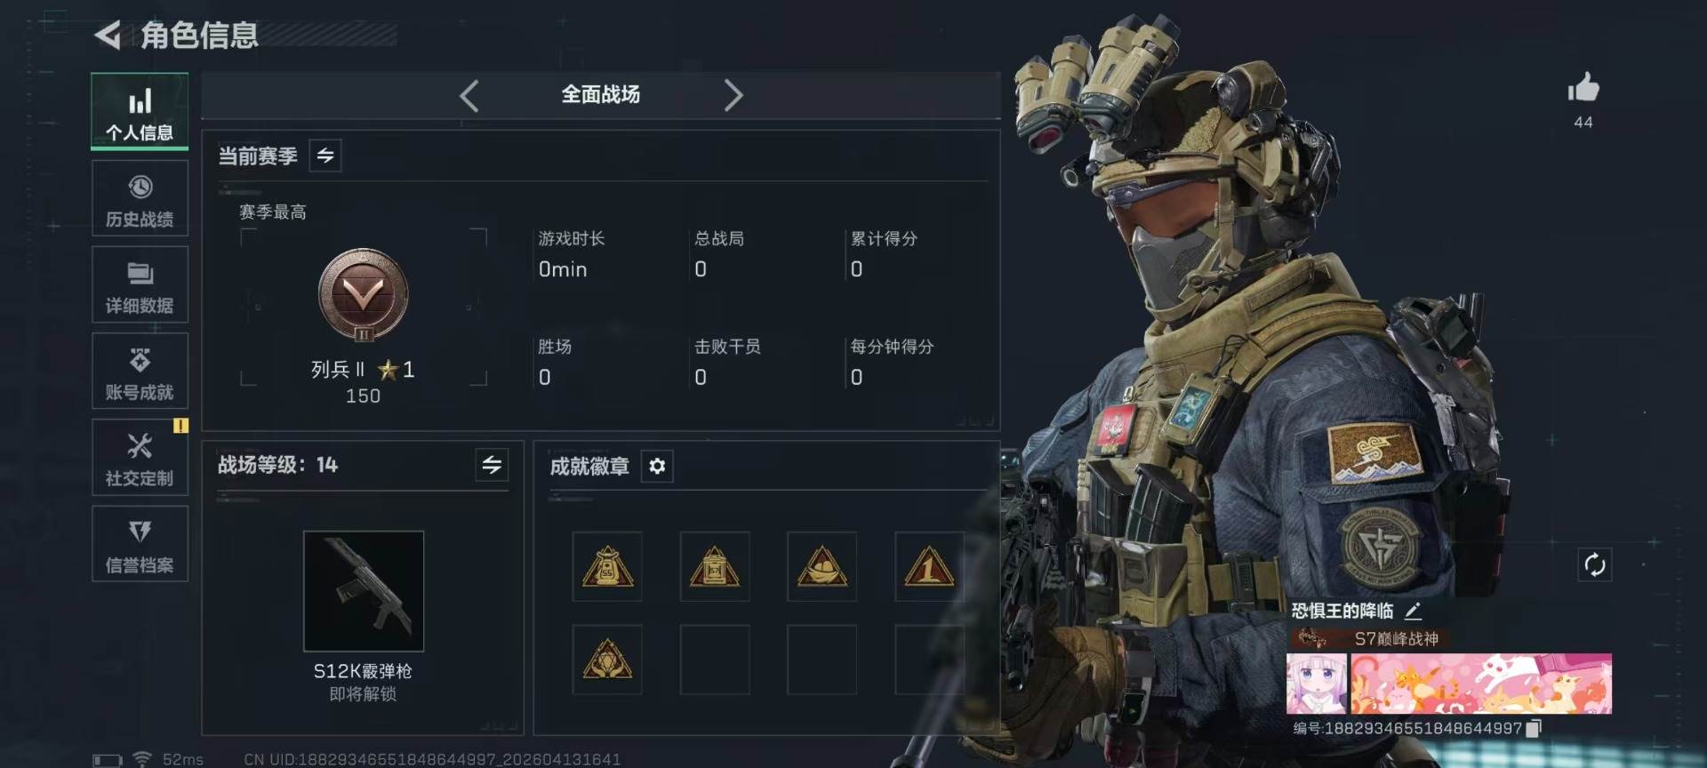
Task: Open the 社交定制 tab
Action: [140, 458]
